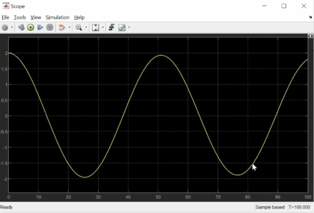314x213 pixels.
Task: Click the Stop simulation button
Action: tap(50, 27)
